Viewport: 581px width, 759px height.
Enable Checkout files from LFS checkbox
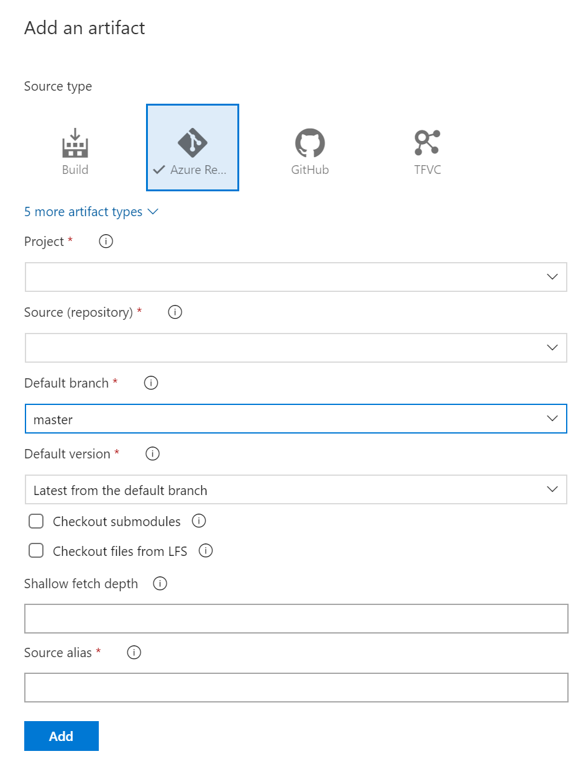36,551
